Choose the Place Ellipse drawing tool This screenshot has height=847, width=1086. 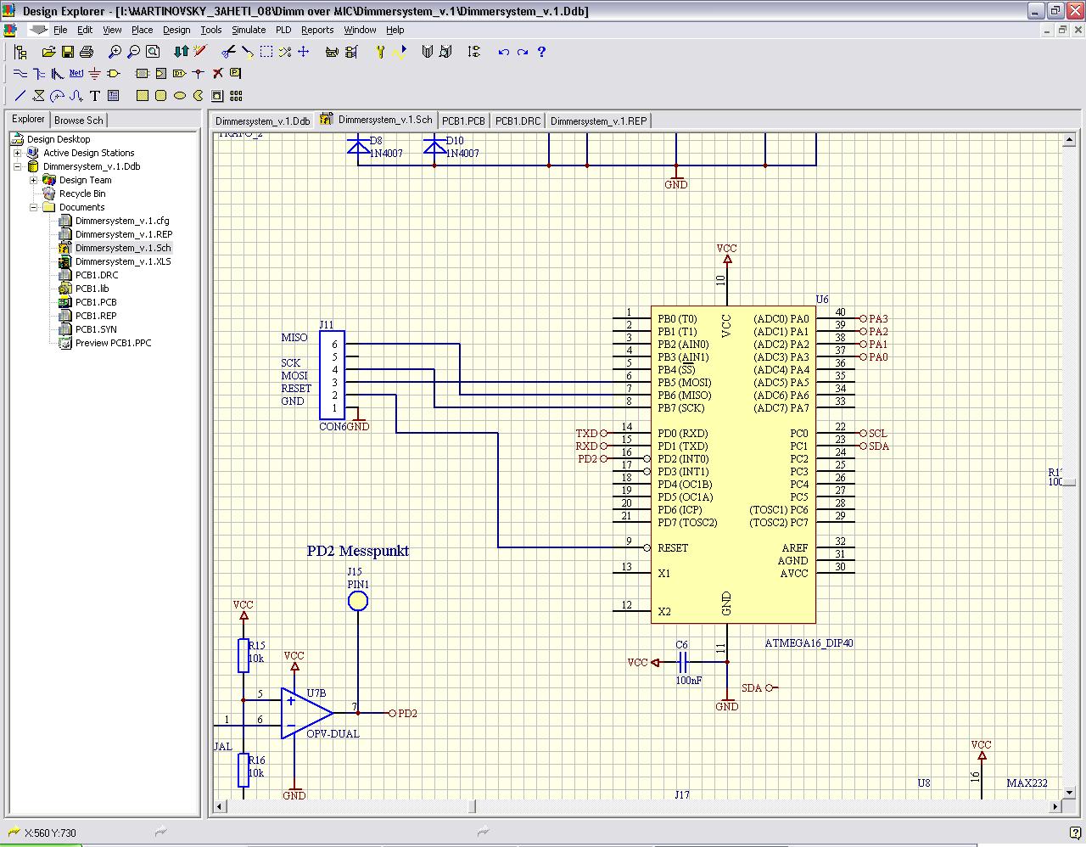(178, 96)
